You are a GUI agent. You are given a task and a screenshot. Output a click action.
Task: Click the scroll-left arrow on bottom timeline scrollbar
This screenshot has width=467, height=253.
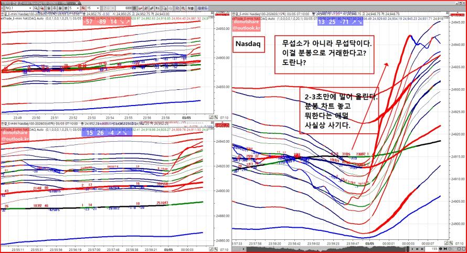pyautogui.click(x=243, y=248)
